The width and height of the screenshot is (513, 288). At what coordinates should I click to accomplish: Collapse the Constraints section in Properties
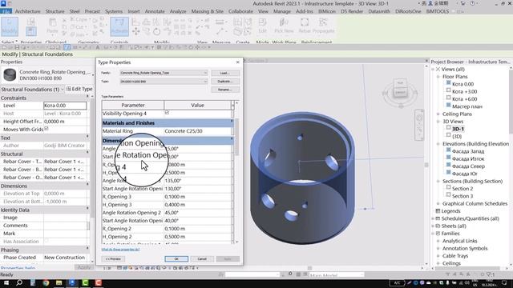click(x=87, y=97)
